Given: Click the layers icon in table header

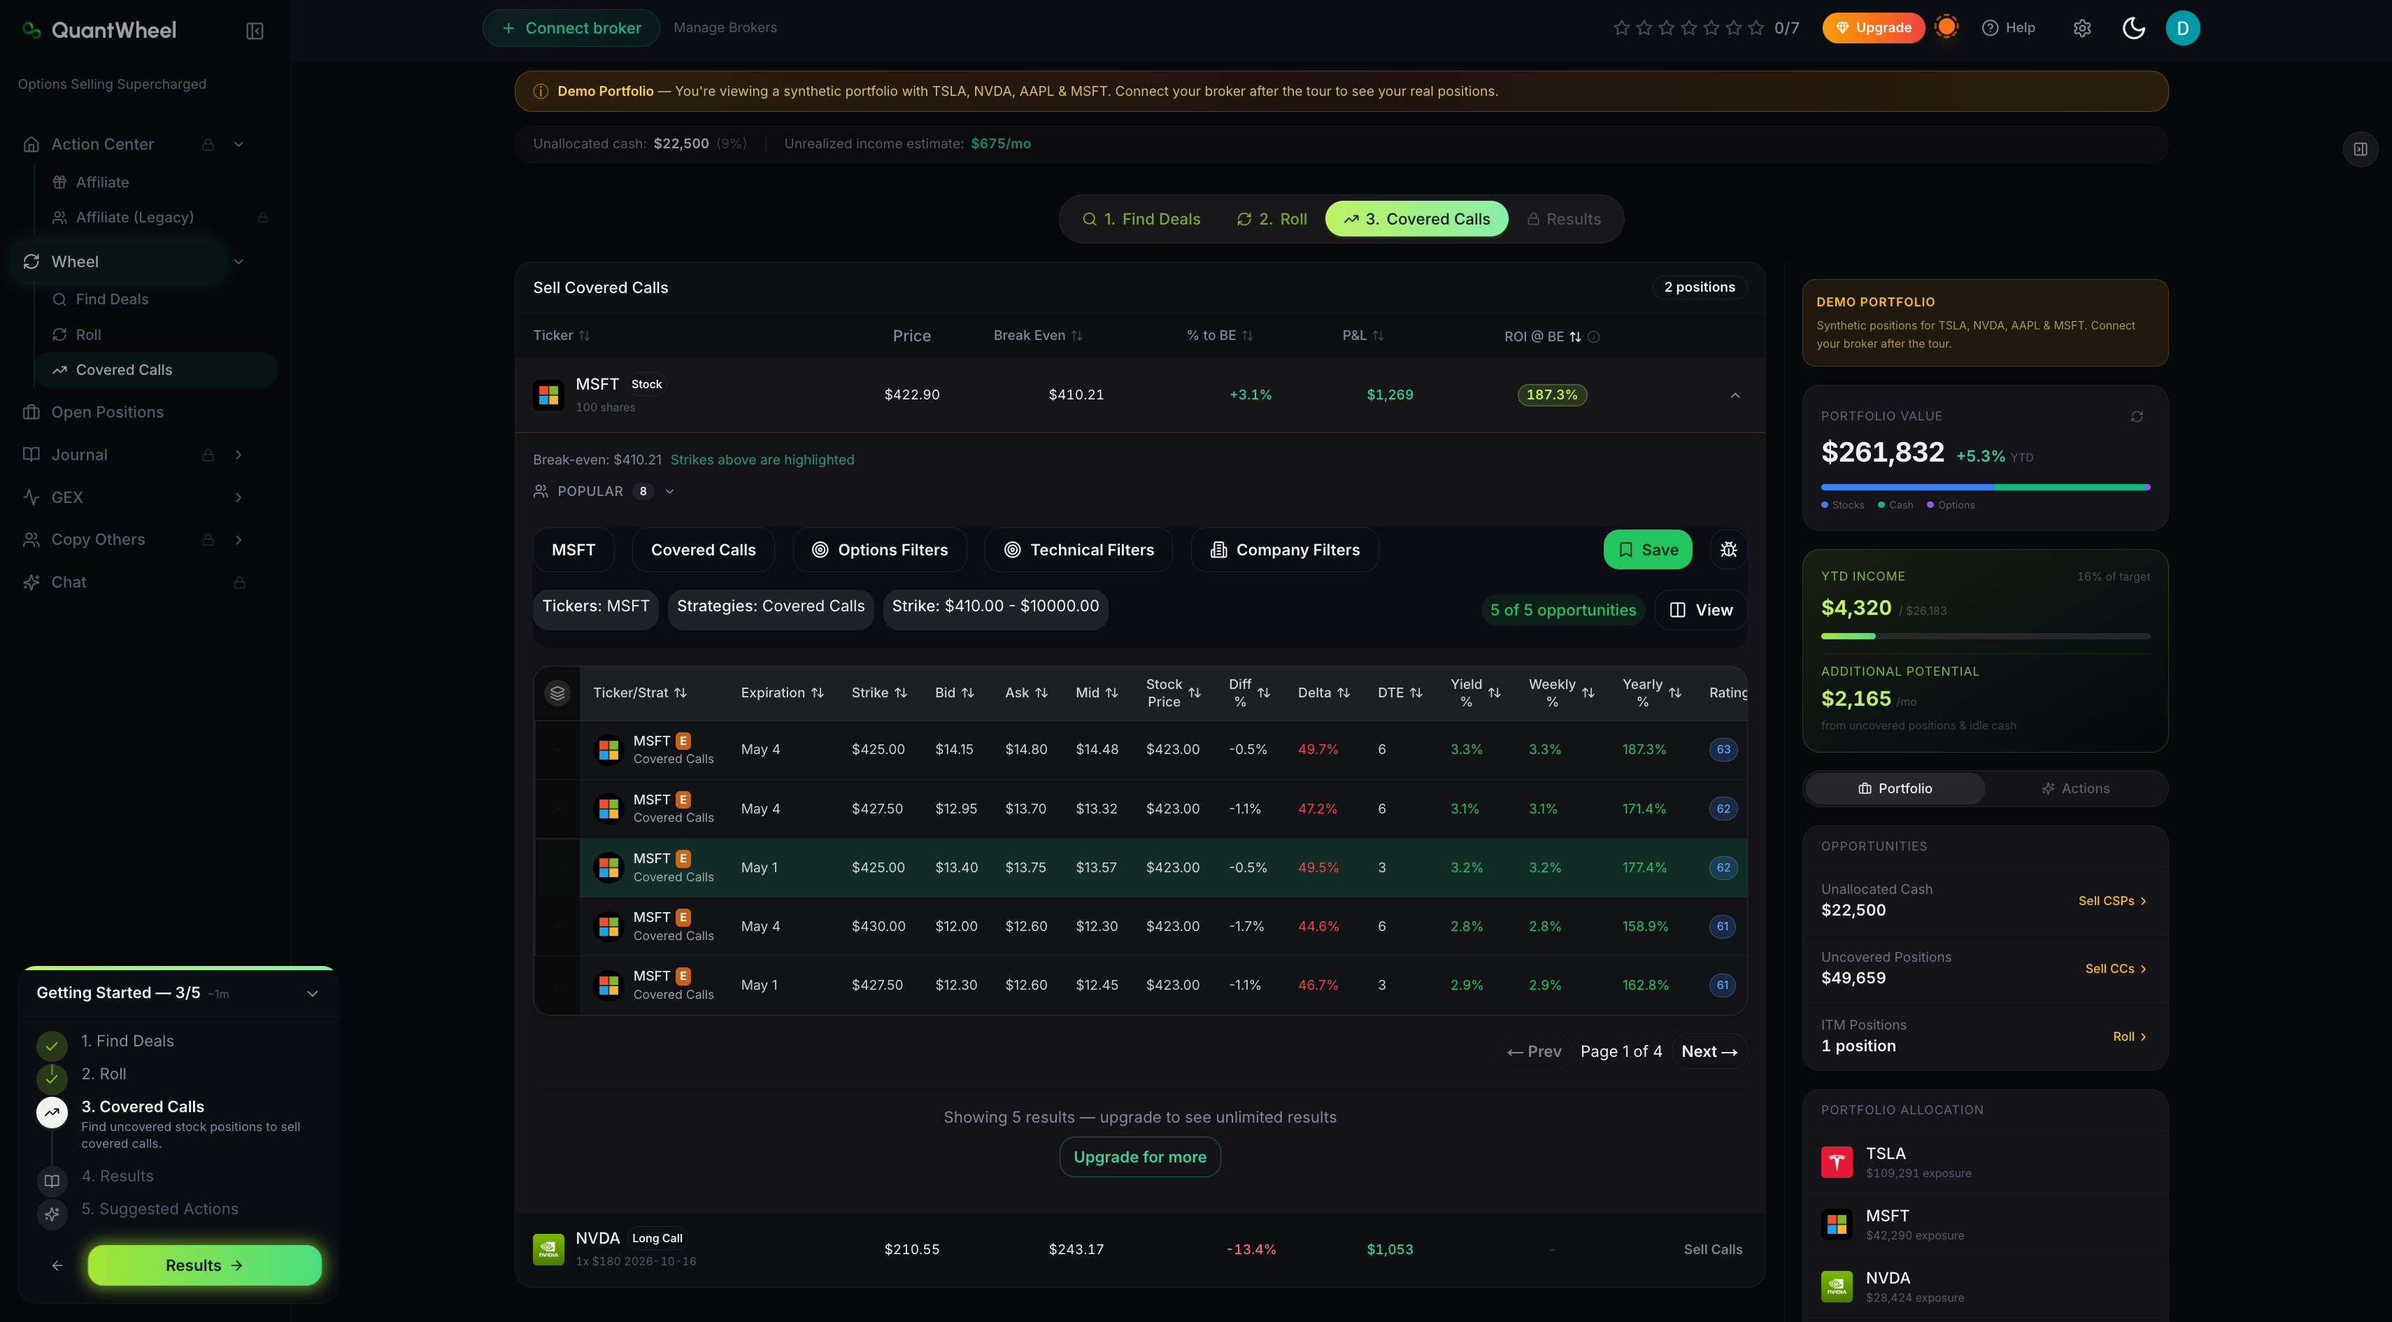Looking at the screenshot, I should (557, 692).
